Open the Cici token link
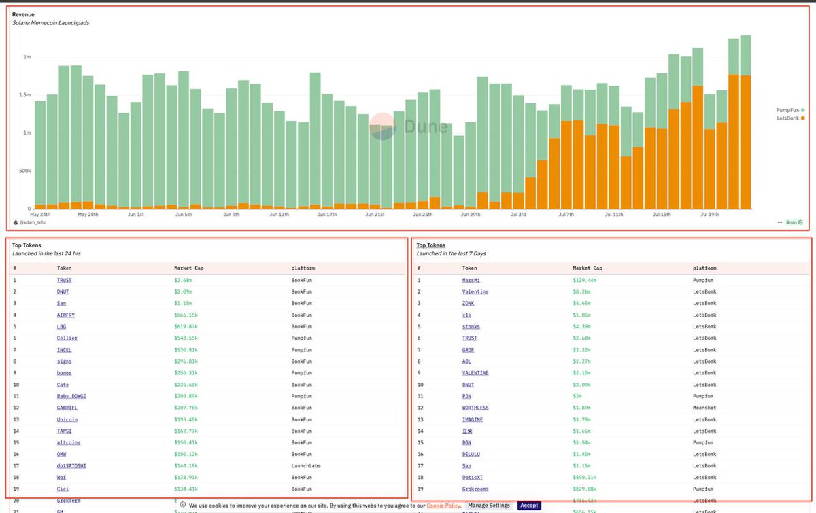The image size is (816, 513). pyautogui.click(x=63, y=489)
